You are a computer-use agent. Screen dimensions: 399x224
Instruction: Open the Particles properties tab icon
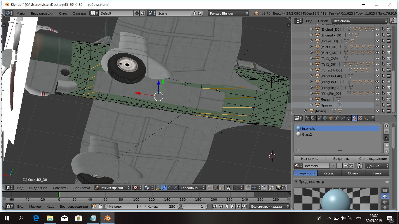[366, 118]
